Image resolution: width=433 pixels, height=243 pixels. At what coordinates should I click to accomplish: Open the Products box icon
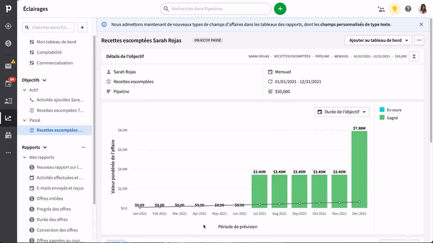(8, 135)
